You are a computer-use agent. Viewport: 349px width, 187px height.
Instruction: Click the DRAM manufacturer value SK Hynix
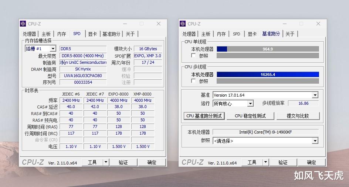tap(83, 69)
